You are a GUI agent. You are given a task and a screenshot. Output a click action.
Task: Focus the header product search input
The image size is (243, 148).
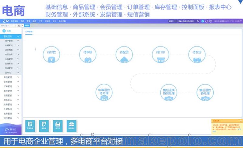187,21
